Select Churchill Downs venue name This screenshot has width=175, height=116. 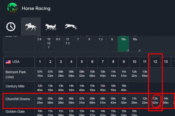pyautogui.click(x=18, y=99)
